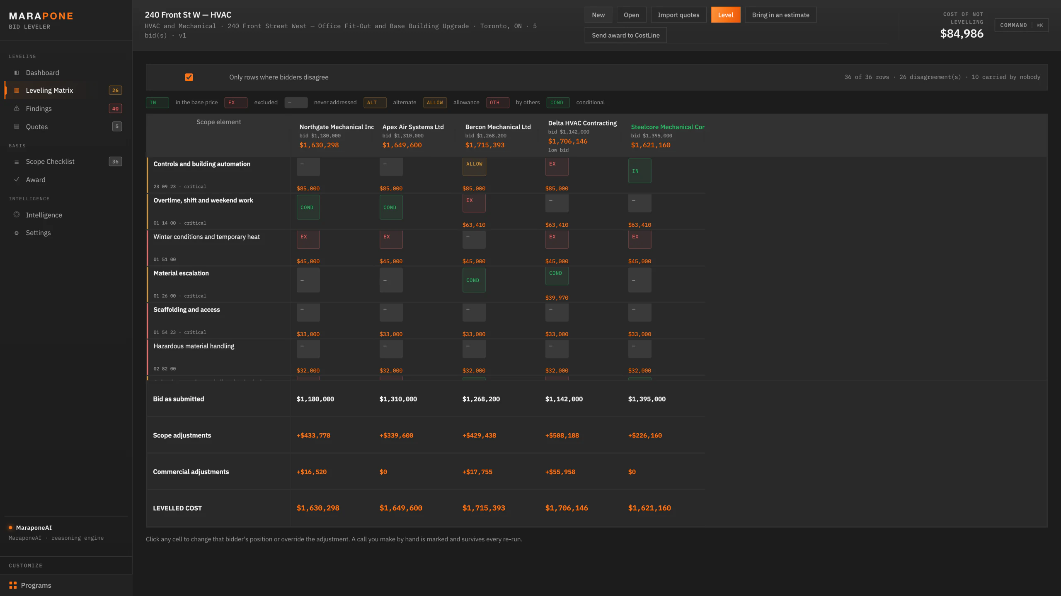Click the Open button
1061x596 pixels.
point(631,15)
